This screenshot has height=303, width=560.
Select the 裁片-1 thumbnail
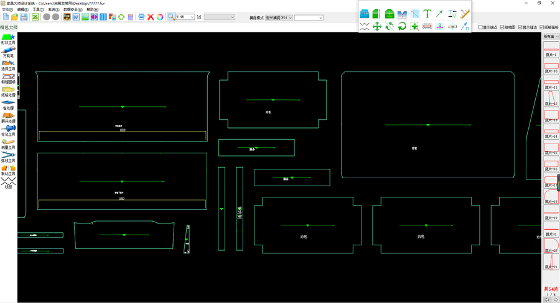(x=551, y=50)
